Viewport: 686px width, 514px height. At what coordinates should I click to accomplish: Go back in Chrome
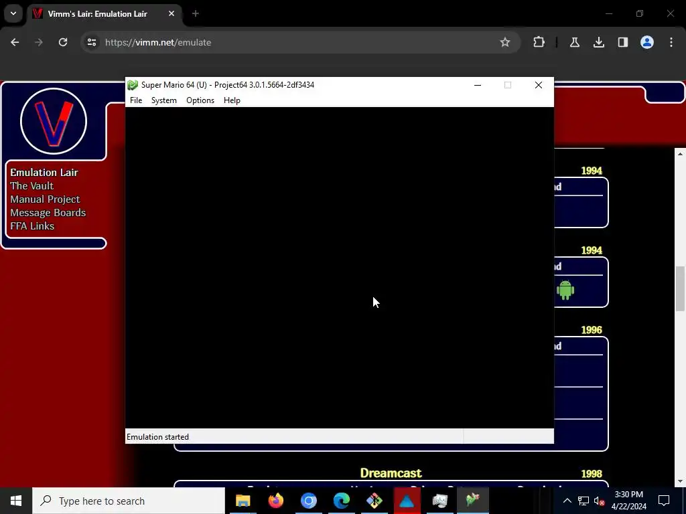(15, 42)
